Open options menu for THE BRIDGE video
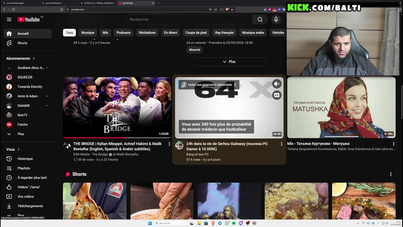The image size is (403, 227). [x=169, y=144]
